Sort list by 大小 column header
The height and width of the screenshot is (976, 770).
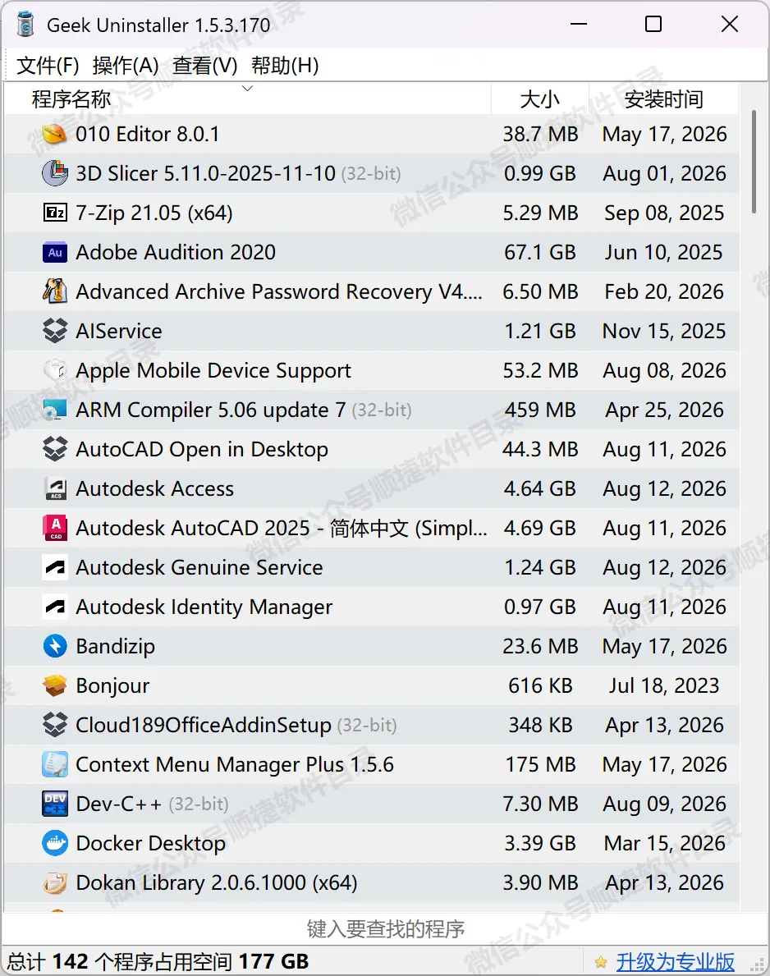(x=539, y=99)
